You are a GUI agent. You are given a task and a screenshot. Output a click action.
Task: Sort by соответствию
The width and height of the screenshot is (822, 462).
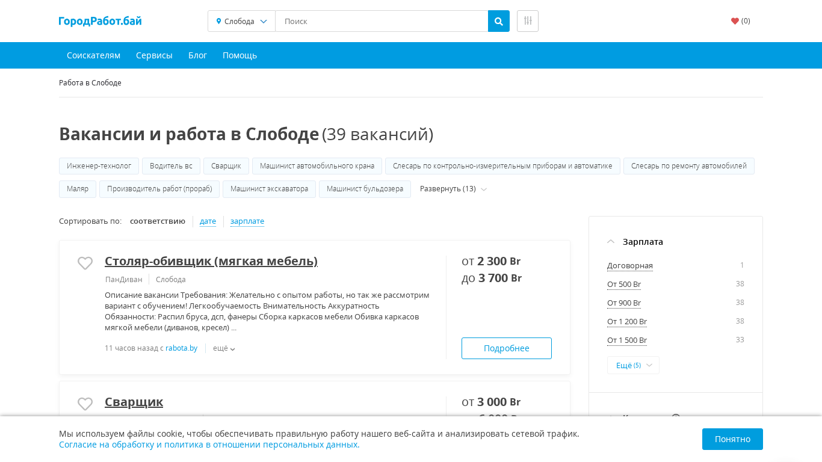coord(158,221)
